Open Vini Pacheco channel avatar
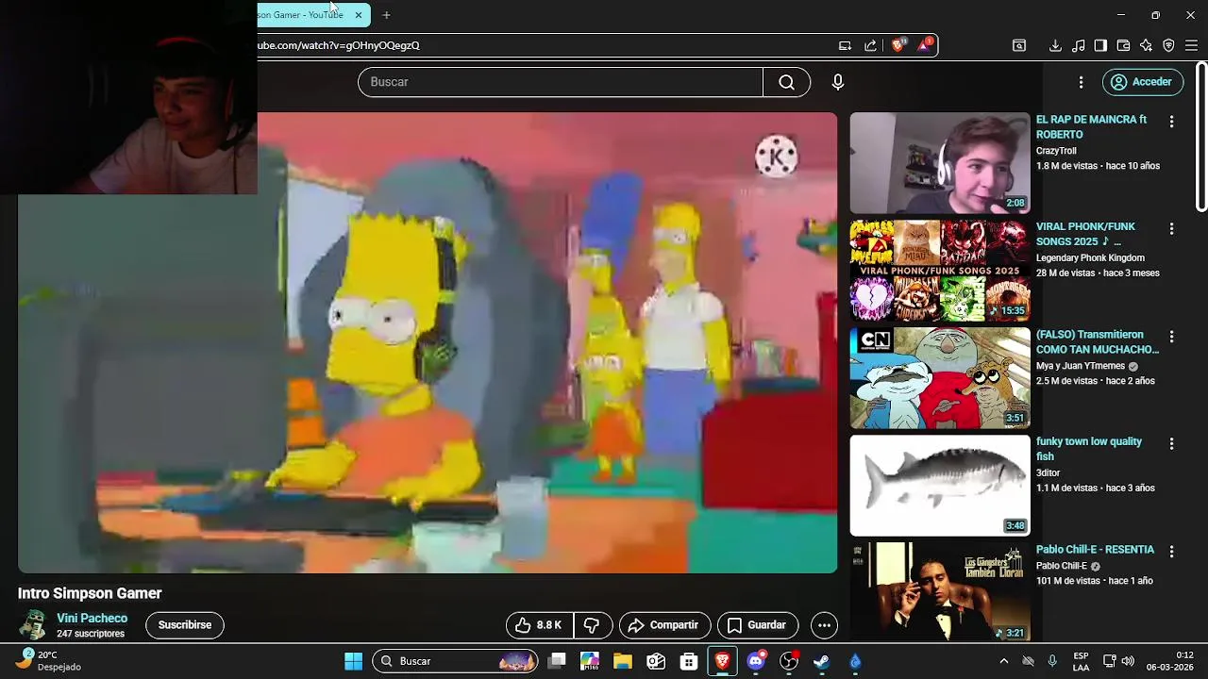1208x679 pixels. (34, 624)
